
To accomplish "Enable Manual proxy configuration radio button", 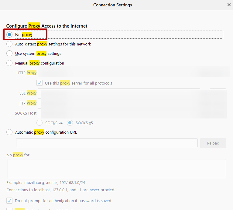I will coord(9,63).
